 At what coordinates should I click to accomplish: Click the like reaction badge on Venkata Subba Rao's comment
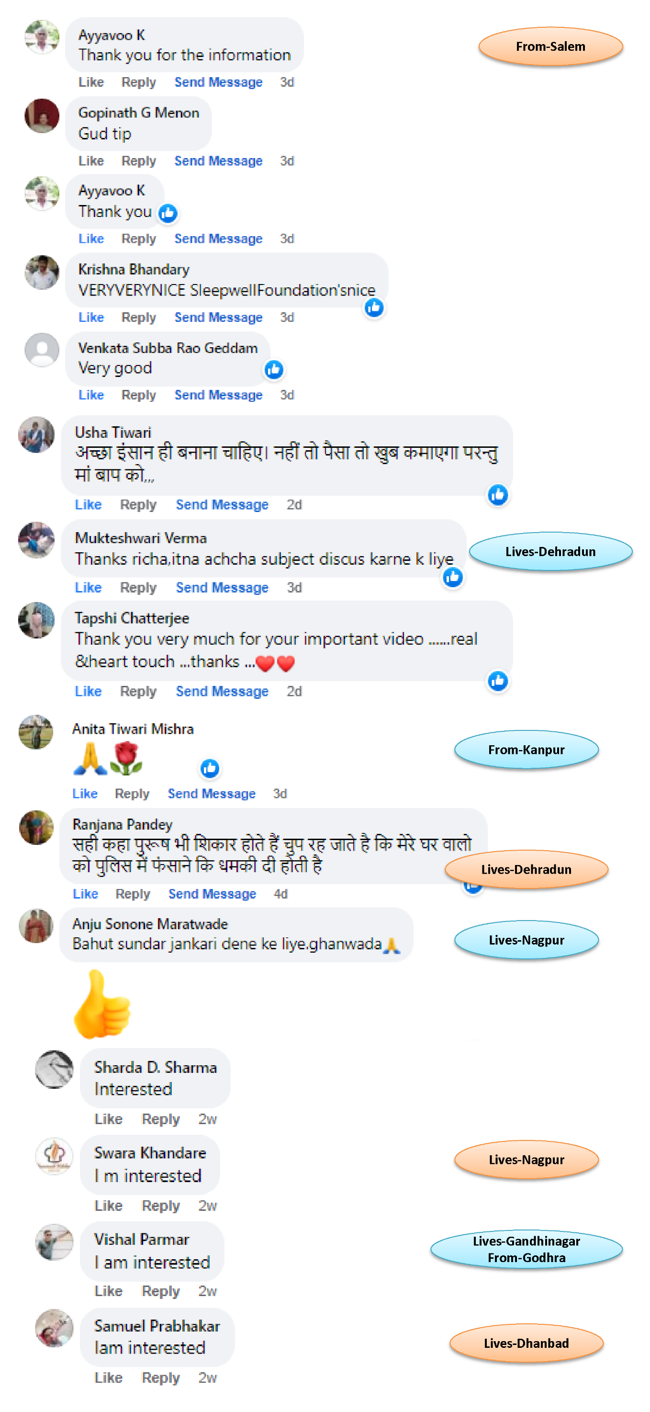click(x=274, y=369)
